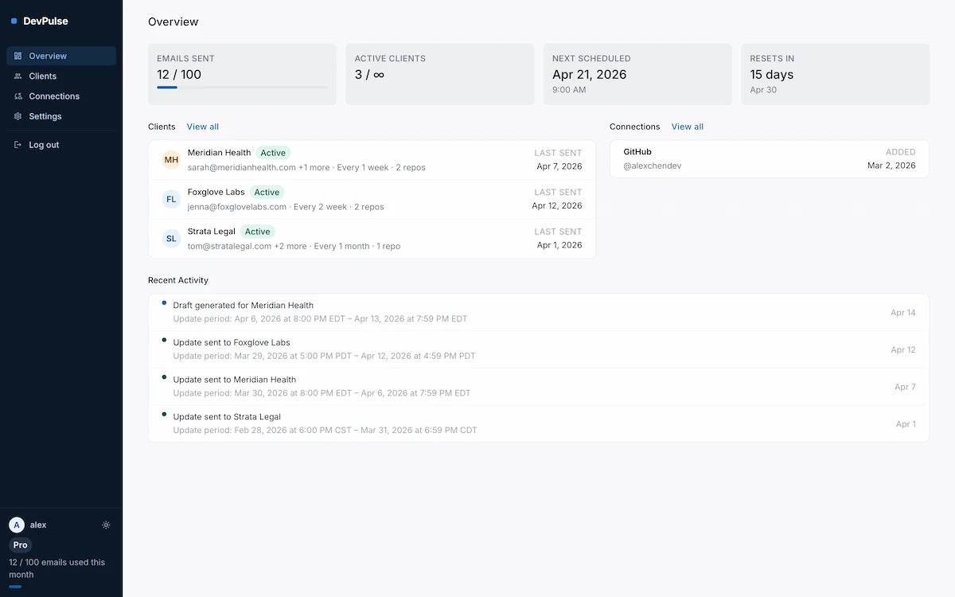Click the alex user avatar
This screenshot has width=955, height=597.
click(x=17, y=525)
